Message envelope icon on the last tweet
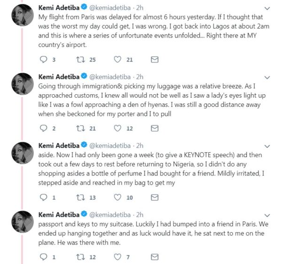Viewport: 282px width, 264px height. [x=155, y=257]
